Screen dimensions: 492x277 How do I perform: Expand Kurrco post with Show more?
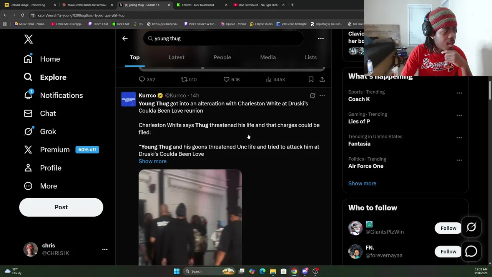click(x=153, y=161)
